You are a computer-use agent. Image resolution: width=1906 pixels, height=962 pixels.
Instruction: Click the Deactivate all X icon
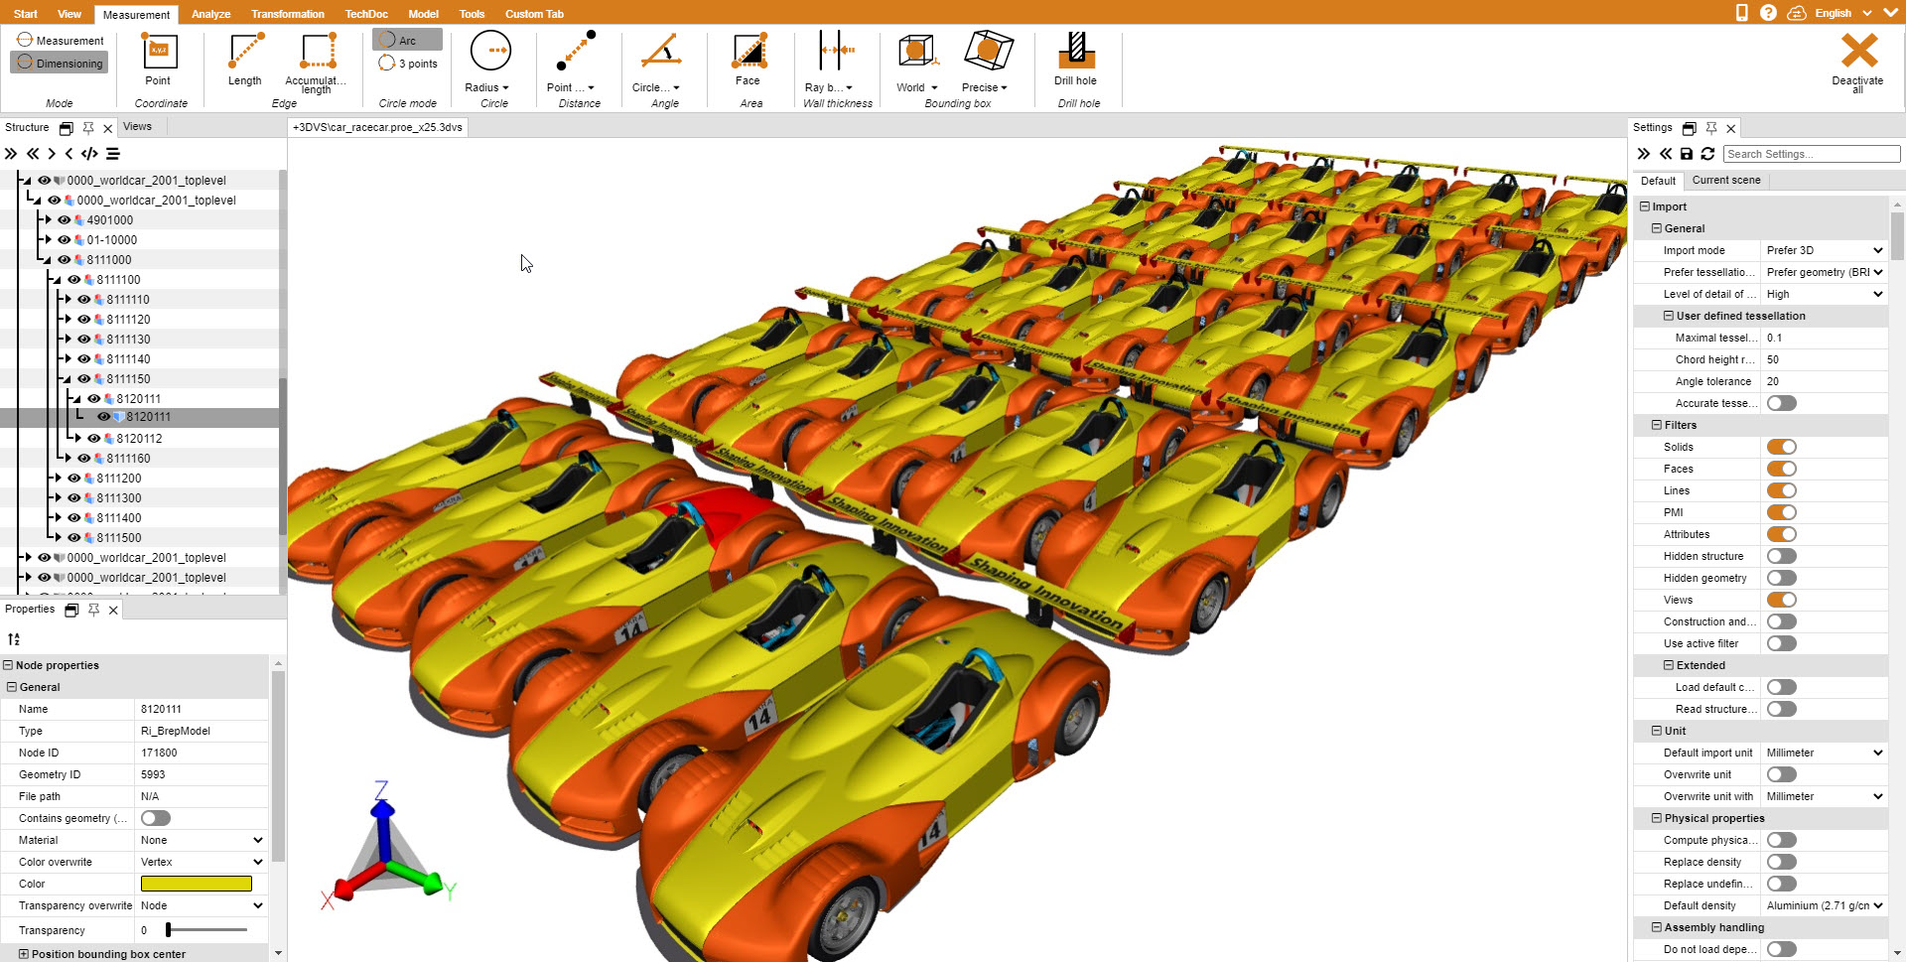click(x=1858, y=52)
